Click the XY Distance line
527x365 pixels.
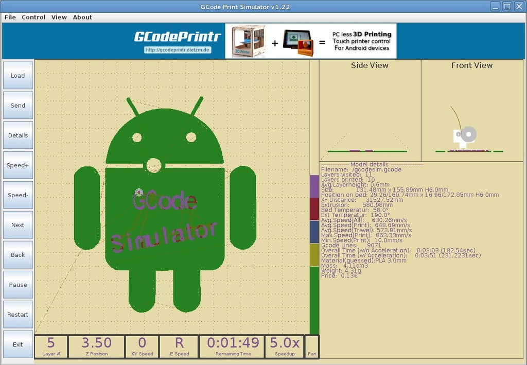(x=362, y=200)
